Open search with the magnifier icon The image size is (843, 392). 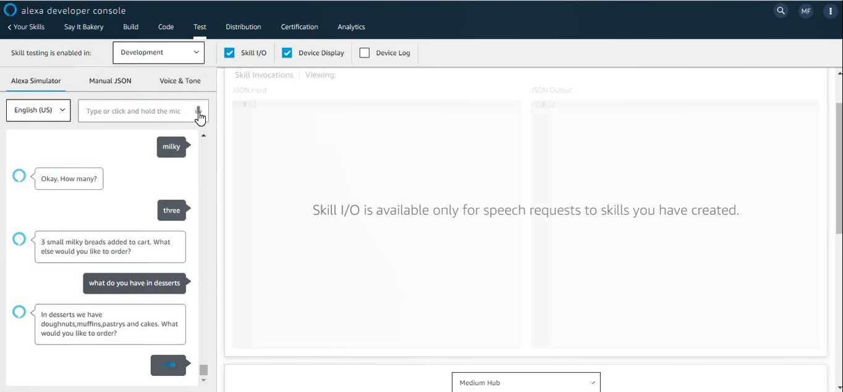click(781, 11)
